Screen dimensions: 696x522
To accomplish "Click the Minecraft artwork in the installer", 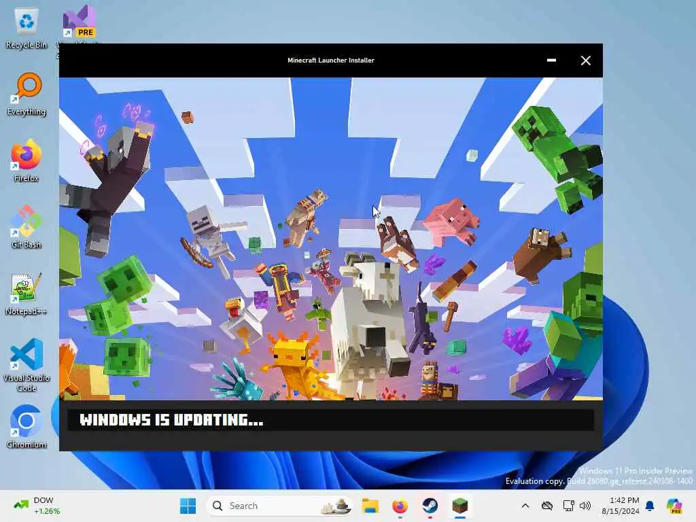I will pyautogui.click(x=331, y=239).
